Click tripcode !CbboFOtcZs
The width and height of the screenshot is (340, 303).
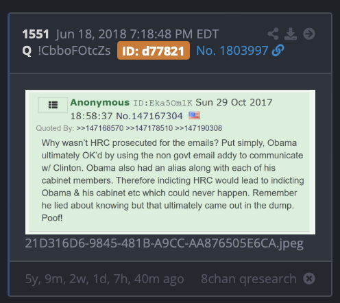74,51
